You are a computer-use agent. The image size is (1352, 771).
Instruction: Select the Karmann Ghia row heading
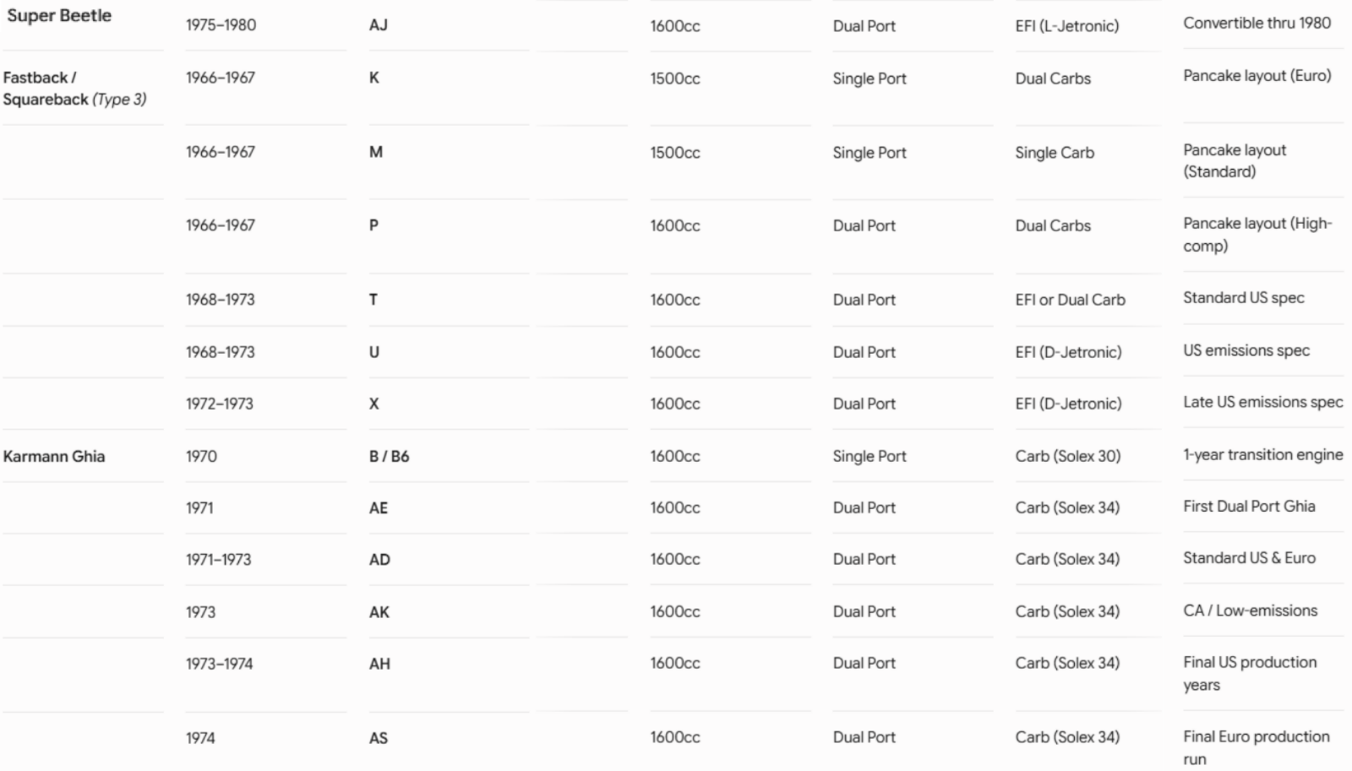54,456
